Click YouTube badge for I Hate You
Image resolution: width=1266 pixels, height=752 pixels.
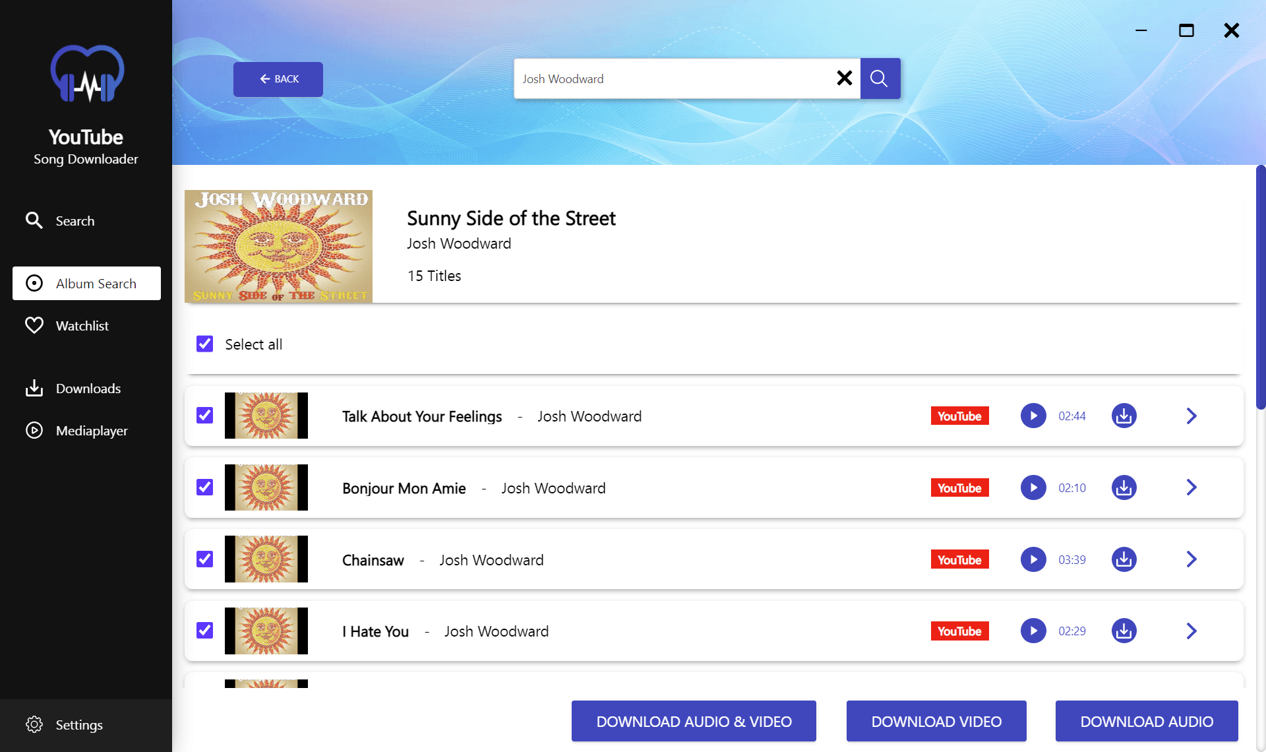pyautogui.click(x=959, y=631)
